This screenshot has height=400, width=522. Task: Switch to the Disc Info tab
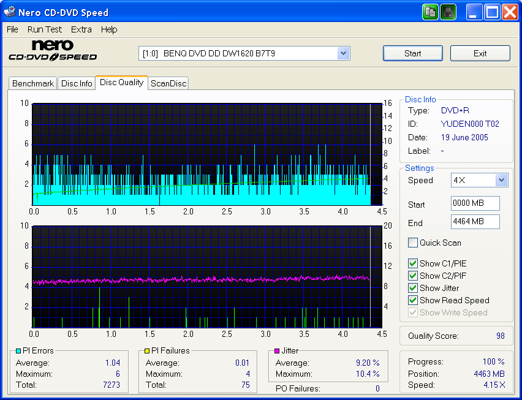pyautogui.click(x=76, y=83)
